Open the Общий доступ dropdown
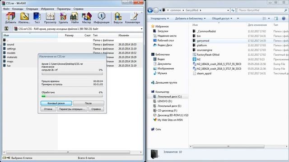Image resolution: width=289 pixels, height=162 pixels. 222,18
